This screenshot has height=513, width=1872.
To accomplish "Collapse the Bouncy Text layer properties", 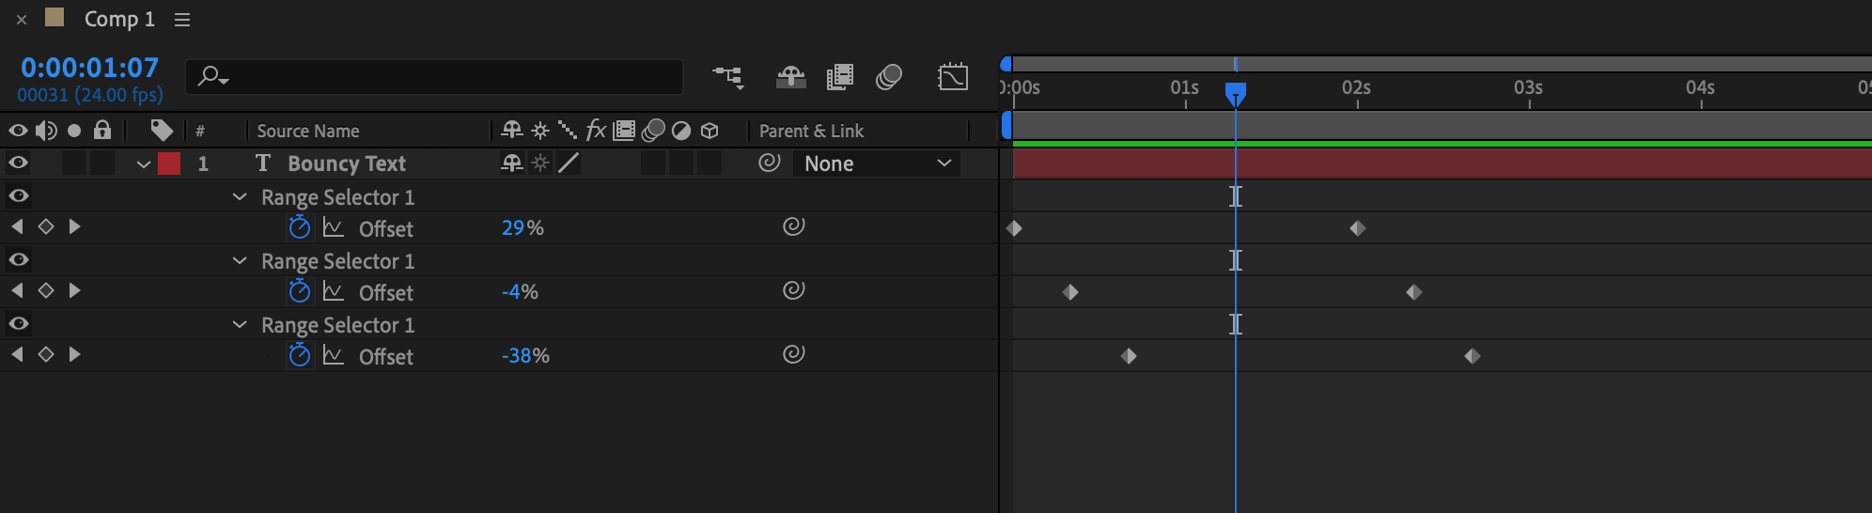I will click(x=144, y=164).
